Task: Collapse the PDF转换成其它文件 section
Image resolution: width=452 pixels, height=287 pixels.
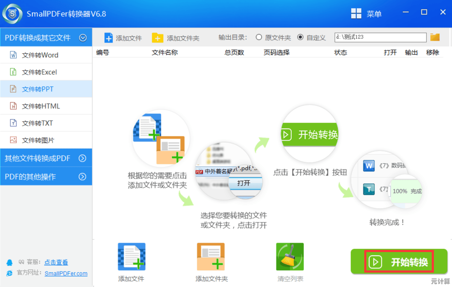Action: [83, 37]
